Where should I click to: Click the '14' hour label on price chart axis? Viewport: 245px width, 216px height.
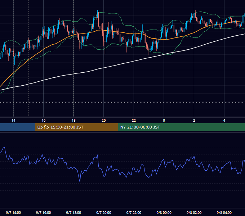[13, 121]
